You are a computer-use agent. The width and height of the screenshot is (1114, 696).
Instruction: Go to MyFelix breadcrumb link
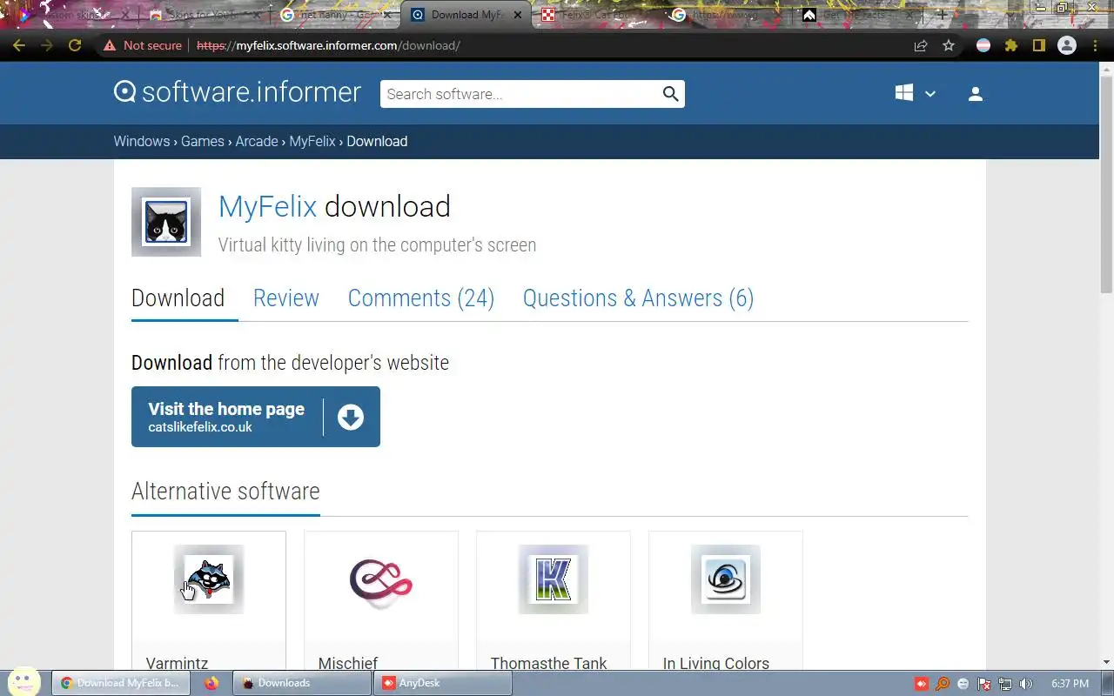click(312, 141)
